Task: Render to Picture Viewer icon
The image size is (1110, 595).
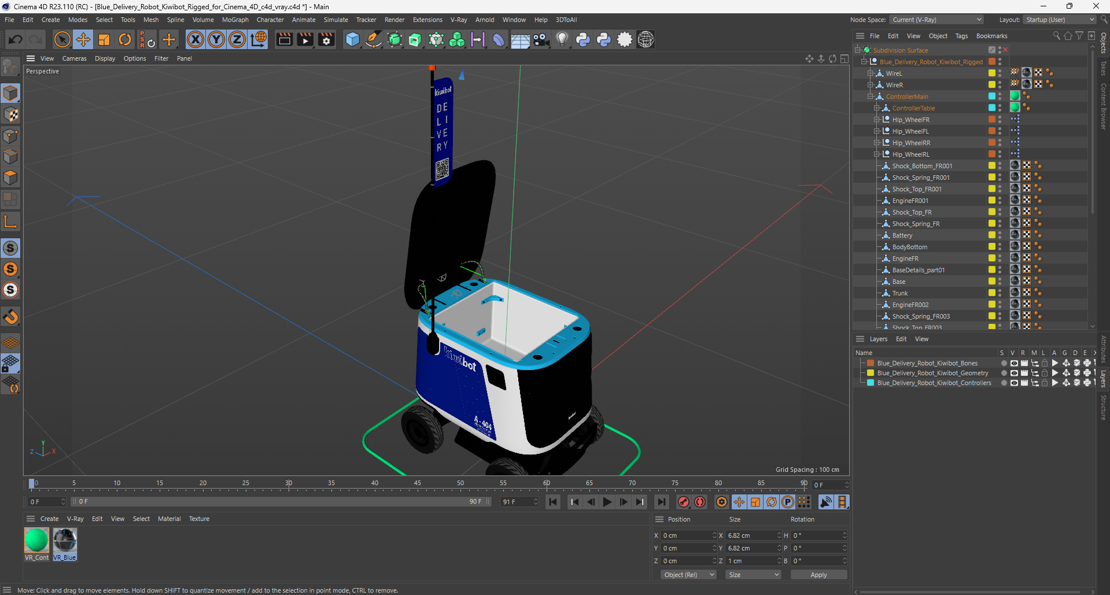Action: pos(305,39)
